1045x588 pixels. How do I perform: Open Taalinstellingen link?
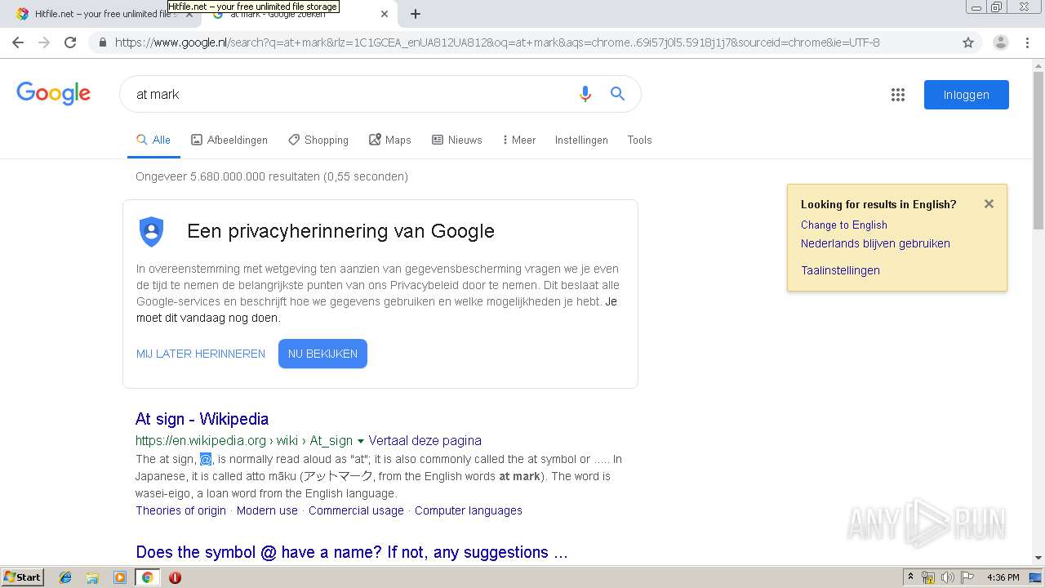coord(840,270)
